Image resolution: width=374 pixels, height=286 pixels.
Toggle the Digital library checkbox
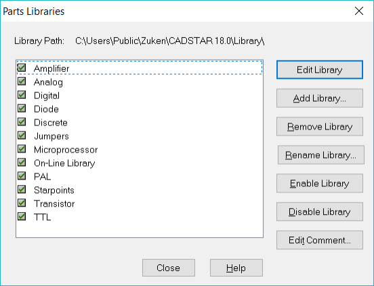[x=22, y=95]
